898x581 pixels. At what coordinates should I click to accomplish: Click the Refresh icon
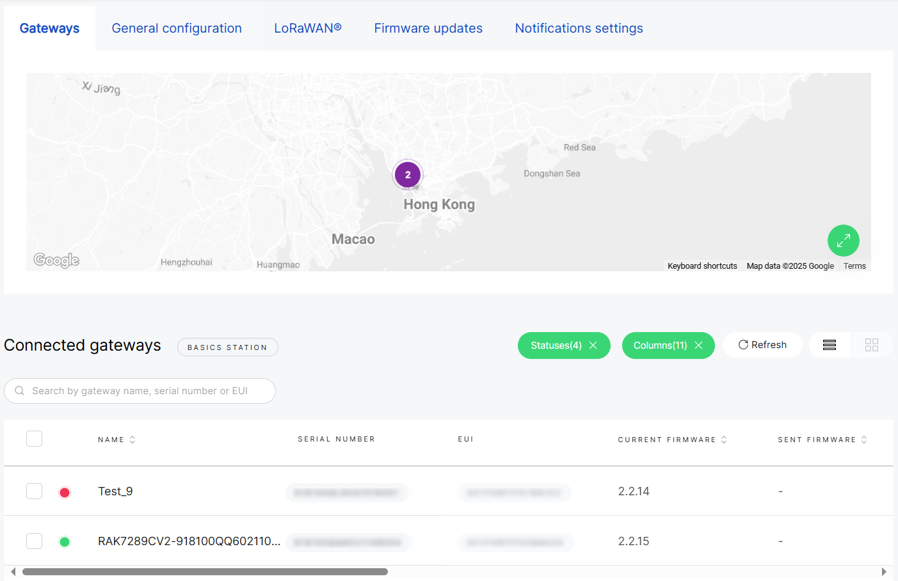(x=742, y=344)
